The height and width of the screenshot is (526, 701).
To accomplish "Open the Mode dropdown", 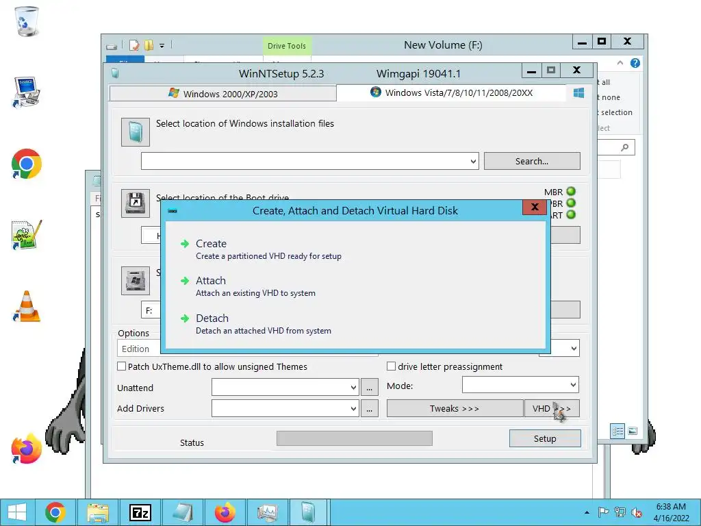I will click(573, 385).
